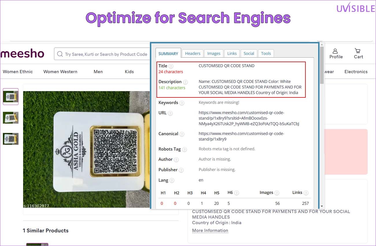Click the '141 characters' description length text
Screen dimensions: 376x246
tap(172, 88)
